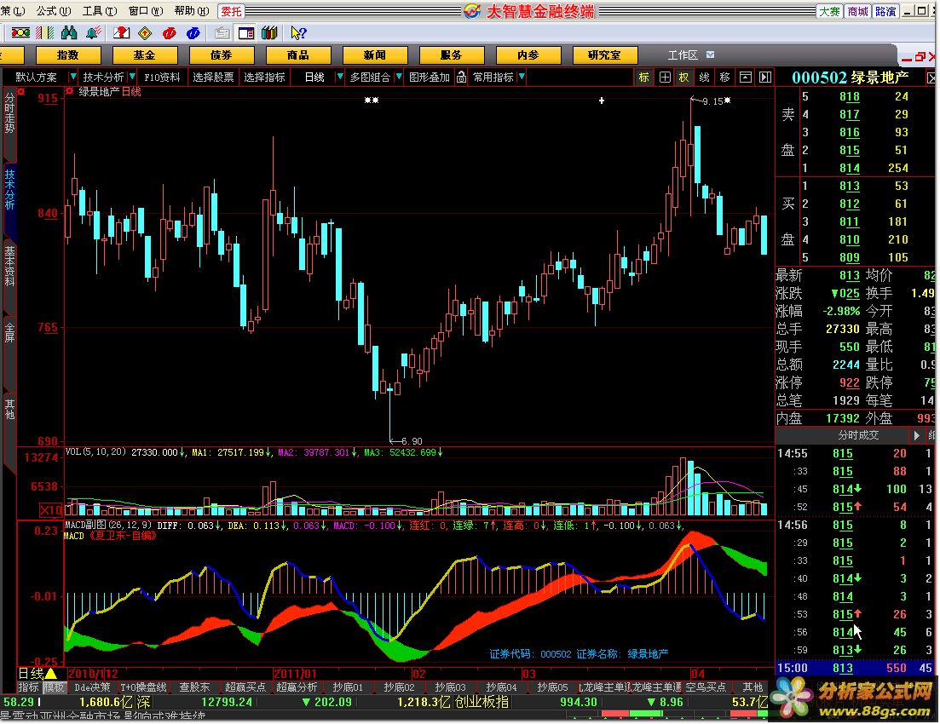
Task: Select the 研究室 yellow tab
Action: [x=604, y=55]
